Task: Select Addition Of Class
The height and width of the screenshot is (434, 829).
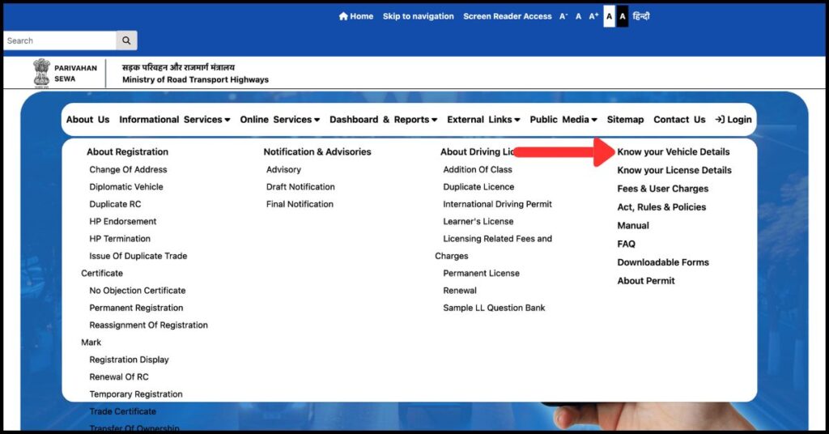Action: point(478,170)
